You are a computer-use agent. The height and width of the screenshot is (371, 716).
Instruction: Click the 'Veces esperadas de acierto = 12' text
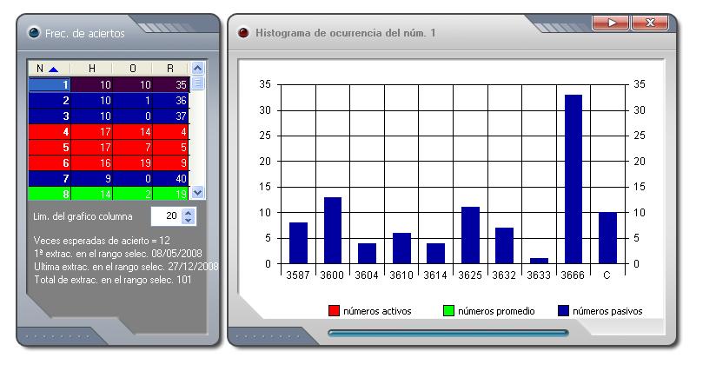click(x=102, y=240)
